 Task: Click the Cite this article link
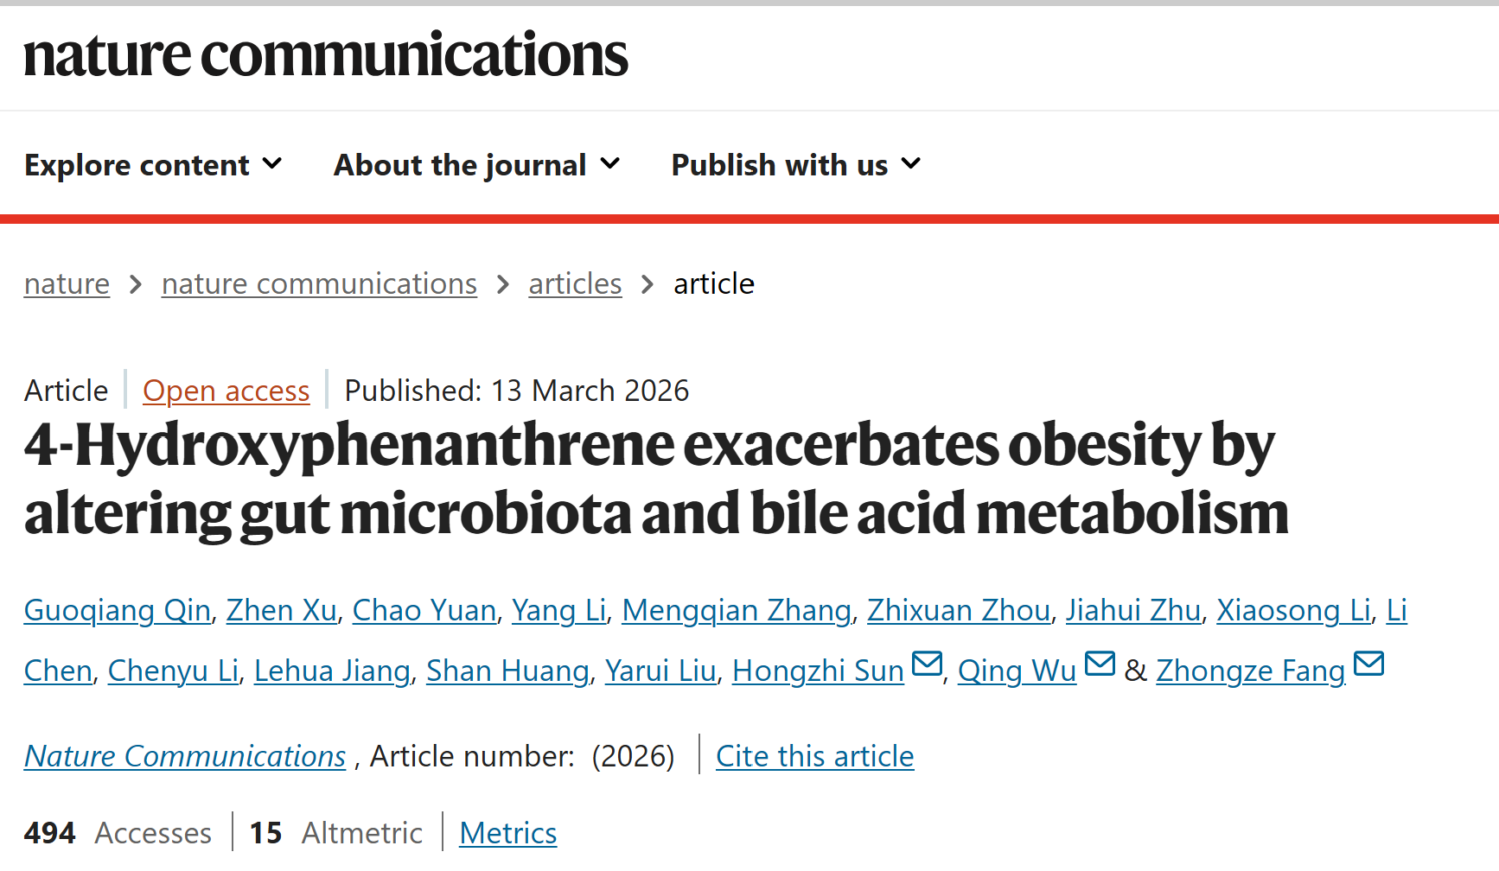(814, 756)
